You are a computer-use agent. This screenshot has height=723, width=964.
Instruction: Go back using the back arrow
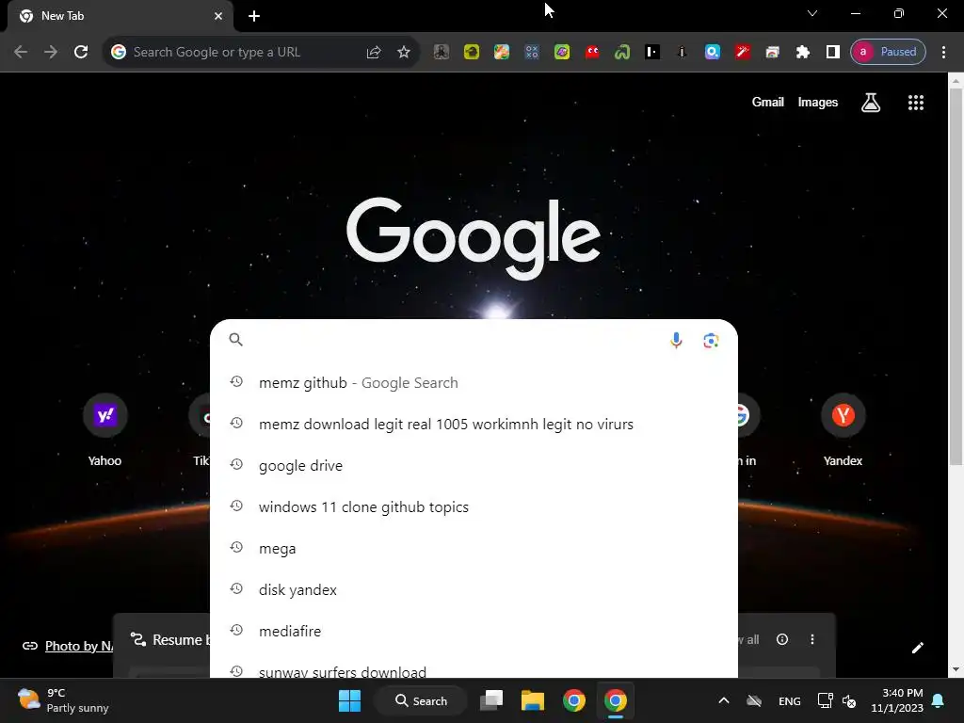[x=21, y=52]
